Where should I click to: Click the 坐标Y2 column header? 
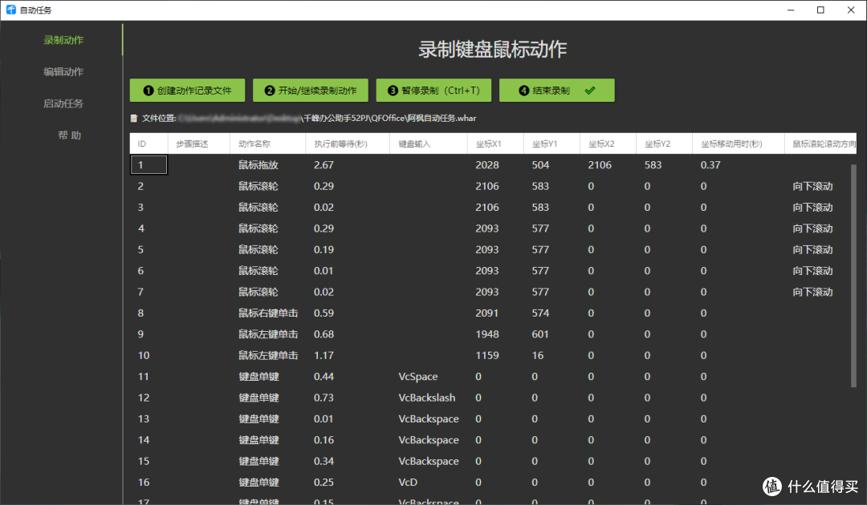click(x=664, y=144)
